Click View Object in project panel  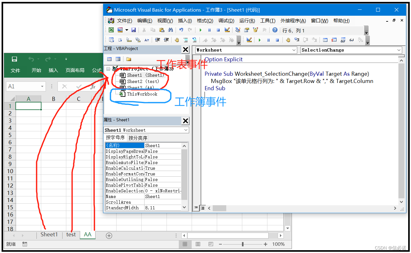coord(118,59)
